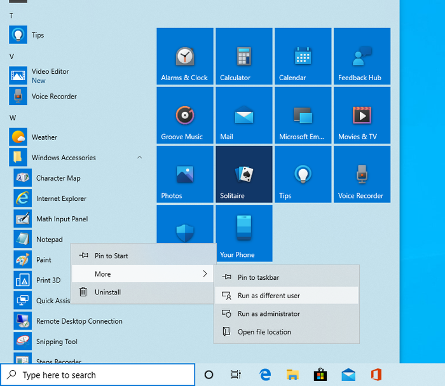Image resolution: width=445 pixels, height=386 pixels.
Task: Choose Run as administrator
Action: (287, 314)
